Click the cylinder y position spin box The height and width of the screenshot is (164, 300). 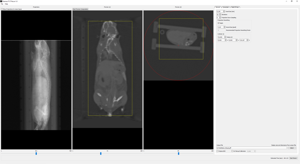coord(233,40)
